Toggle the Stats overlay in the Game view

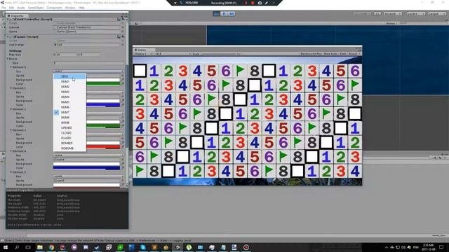click(x=343, y=54)
